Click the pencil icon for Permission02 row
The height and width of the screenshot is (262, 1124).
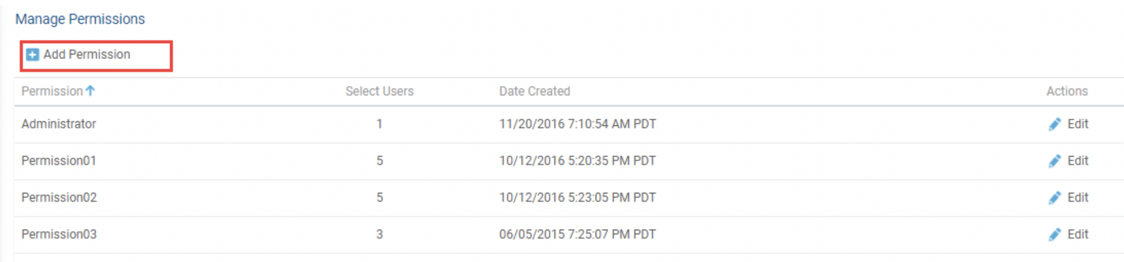[x=1055, y=198]
